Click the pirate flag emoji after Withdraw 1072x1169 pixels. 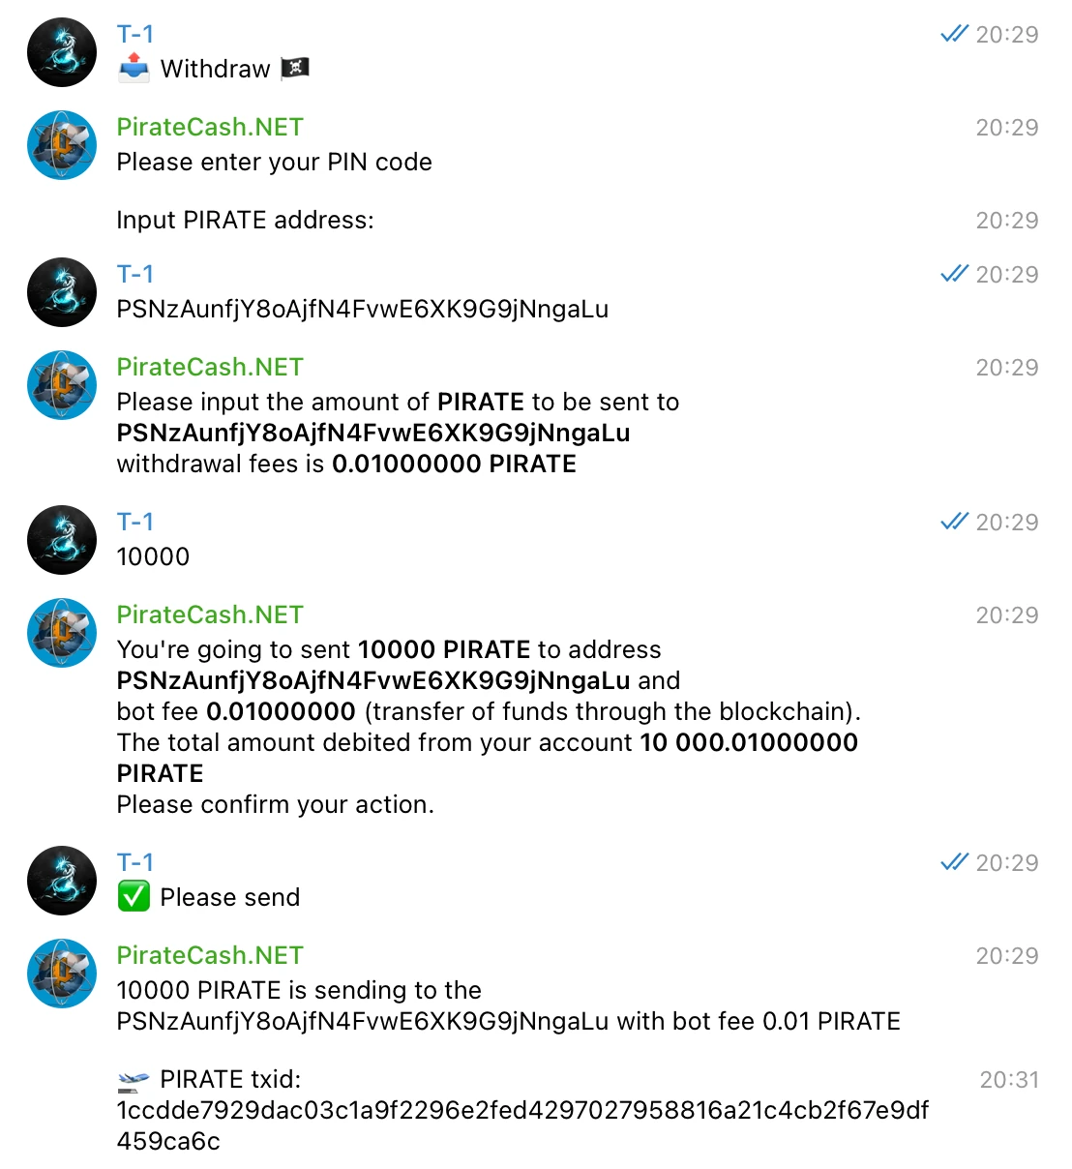[295, 69]
